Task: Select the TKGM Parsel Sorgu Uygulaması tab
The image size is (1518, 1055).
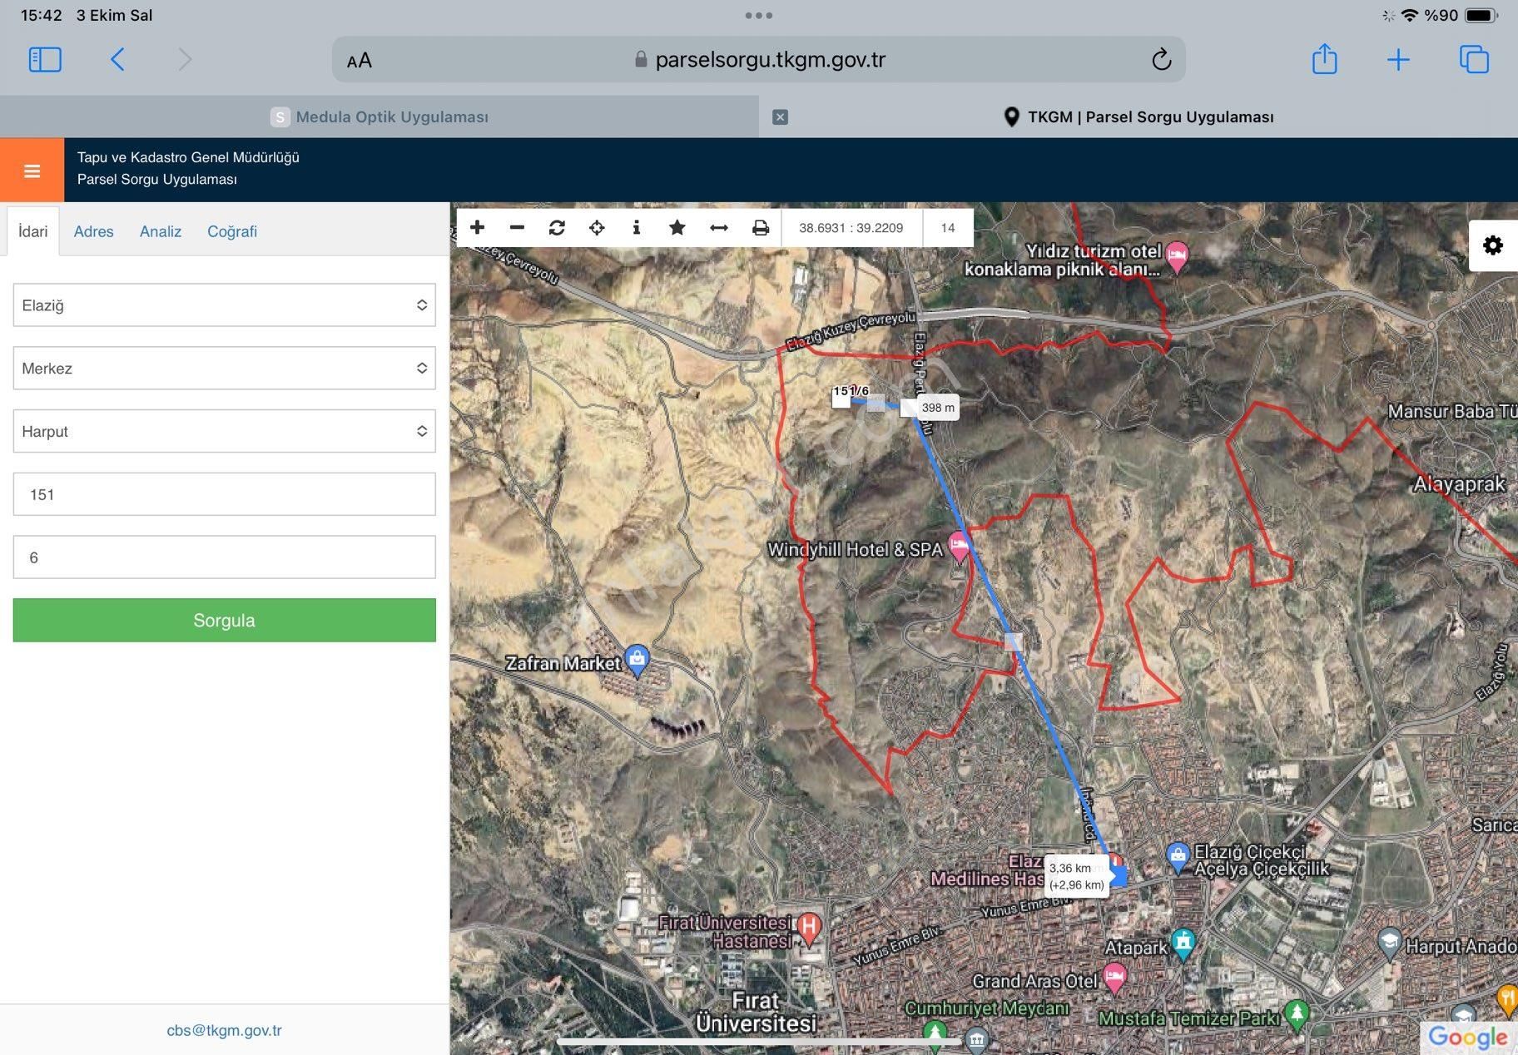Action: tap(1138, 117)
